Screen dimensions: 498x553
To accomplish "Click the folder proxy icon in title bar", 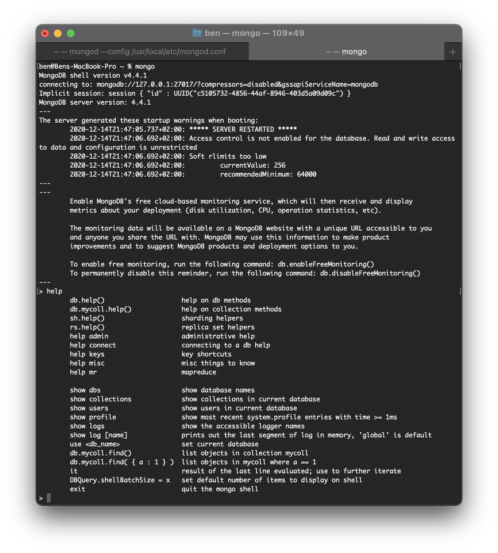I will (x=197, y=33).
